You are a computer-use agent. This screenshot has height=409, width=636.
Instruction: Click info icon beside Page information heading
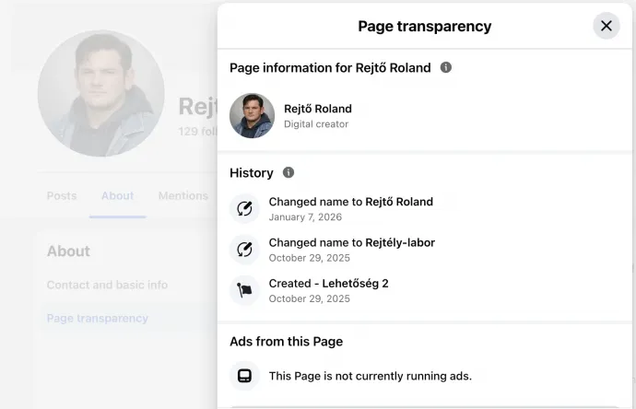point(446,67)
